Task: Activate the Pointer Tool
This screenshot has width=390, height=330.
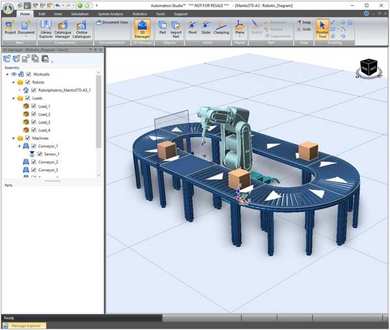Action: pos(322,29)
